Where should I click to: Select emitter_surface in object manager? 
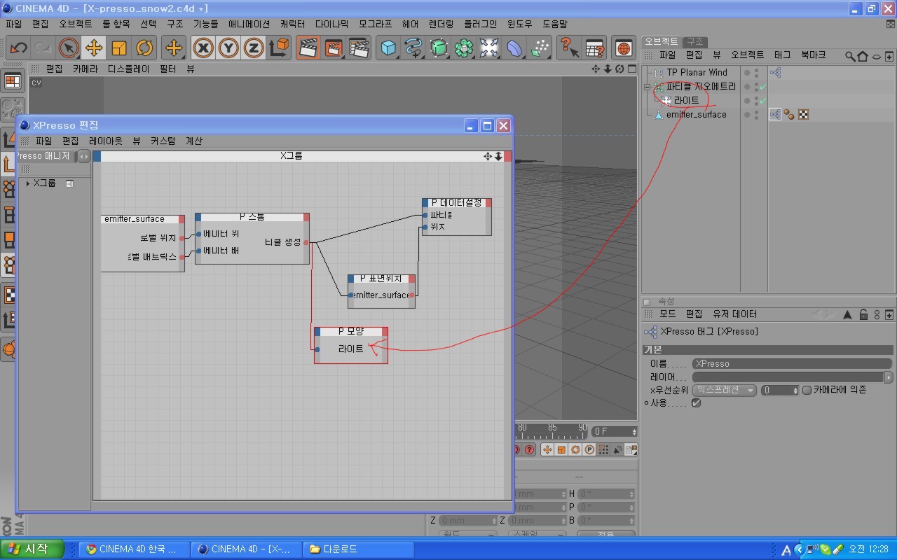696,114
